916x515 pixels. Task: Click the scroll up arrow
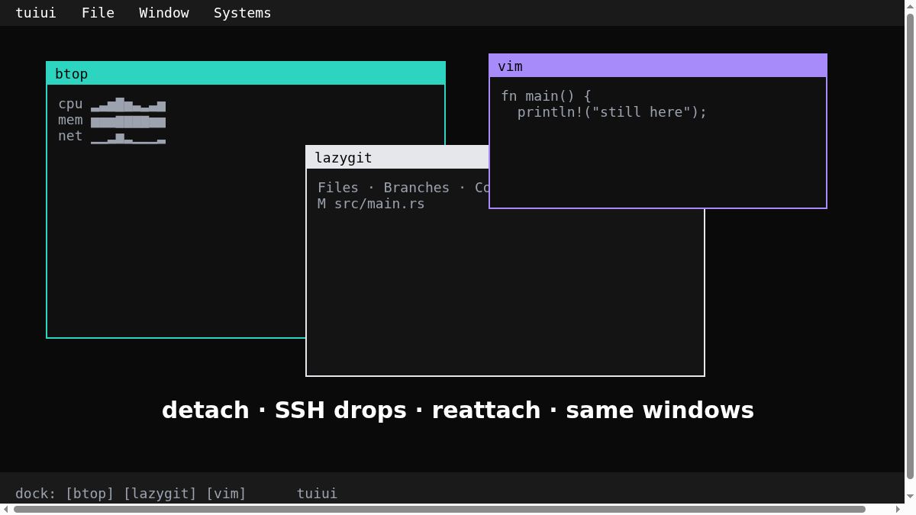[910, 6]
